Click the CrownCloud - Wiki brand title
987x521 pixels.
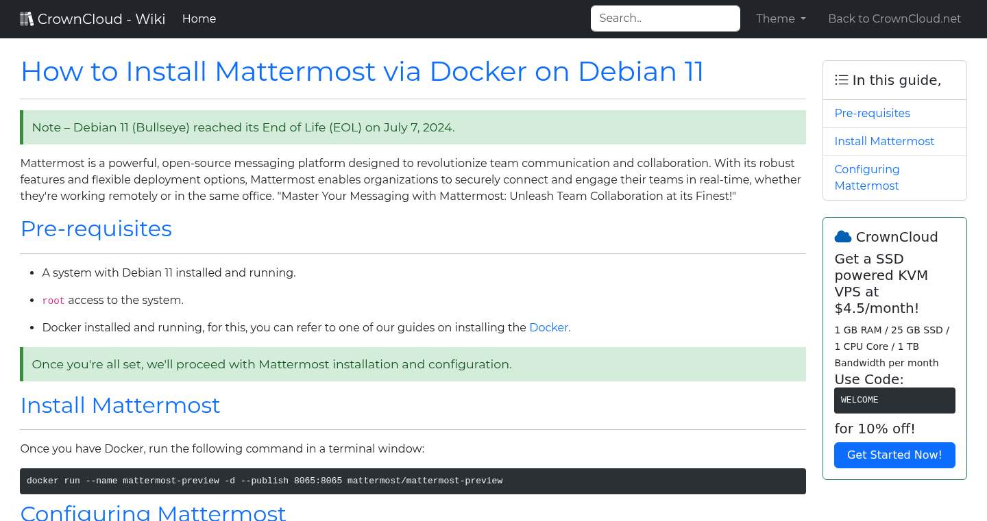[101, 19]
